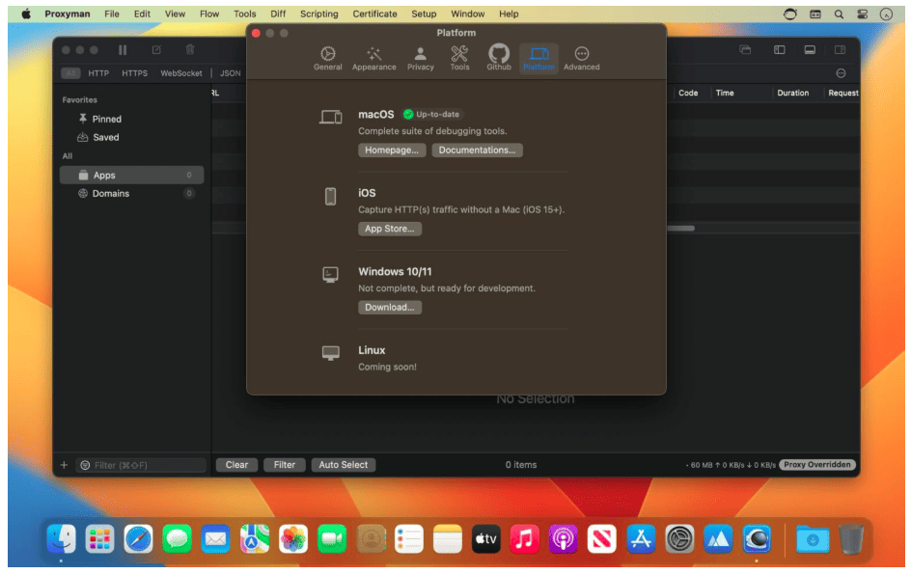This screenshot has width=911, height=574.
Task: Click the Proxy Overridden status badge
Action: (816, 464)
